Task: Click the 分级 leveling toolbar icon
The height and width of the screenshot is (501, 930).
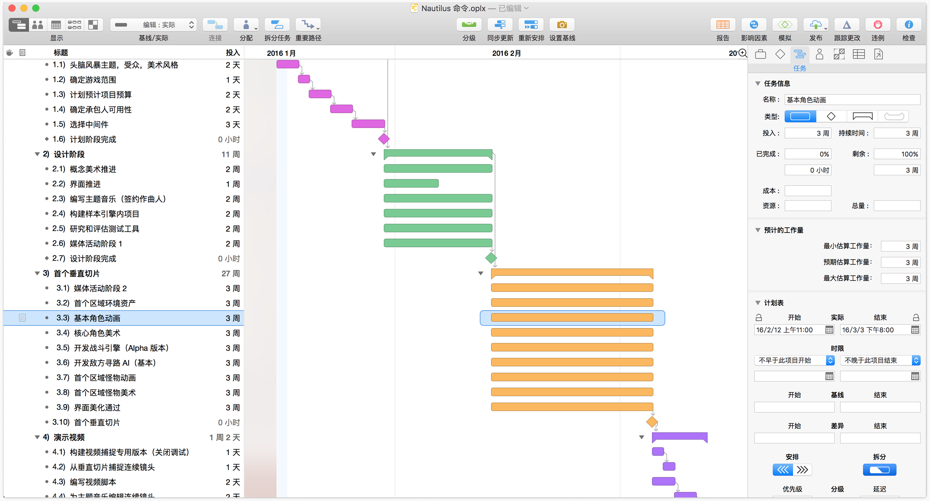Action: 469,25
